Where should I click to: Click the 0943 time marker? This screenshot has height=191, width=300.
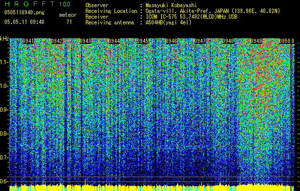coord(85,41)
